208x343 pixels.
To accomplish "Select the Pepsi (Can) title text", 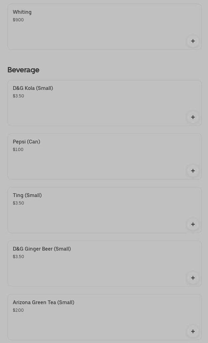I will click(27, 142).
